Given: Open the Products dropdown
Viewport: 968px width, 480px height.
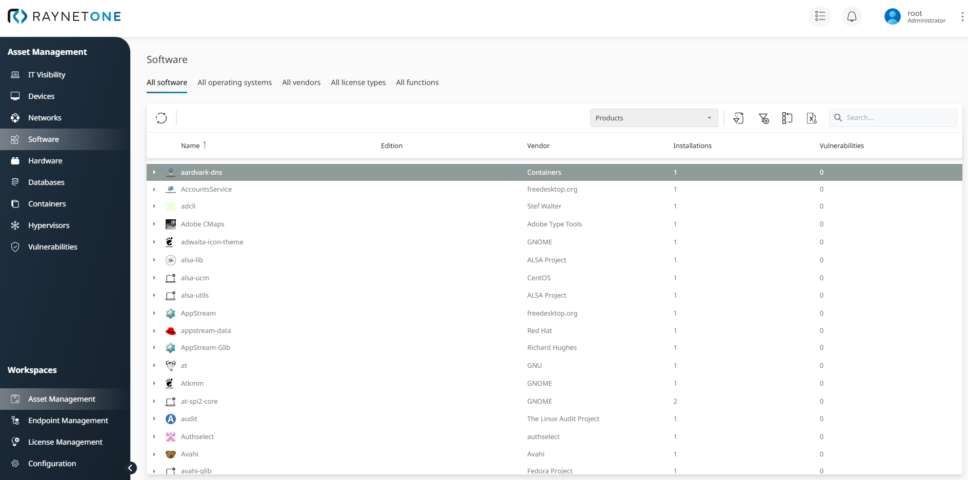Looking at the screenshot, I should coord(653,118).
